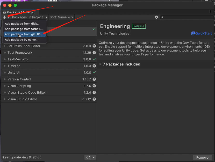Choose Add package from disk

pyautogui.click(x=22, y=24)
